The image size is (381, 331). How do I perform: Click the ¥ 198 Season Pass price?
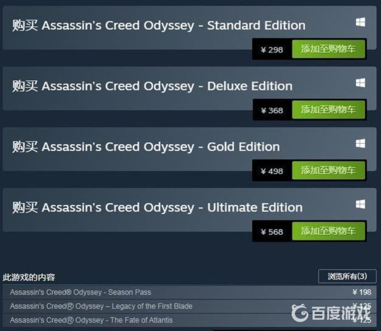pos(362,292)
